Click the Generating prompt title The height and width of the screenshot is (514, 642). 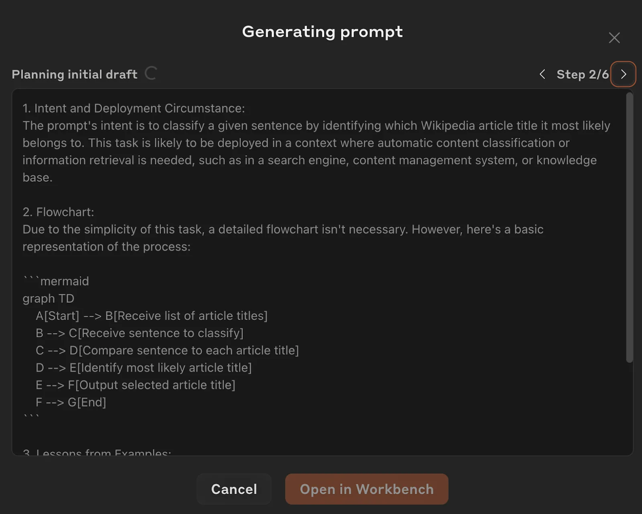pos(321,32)
